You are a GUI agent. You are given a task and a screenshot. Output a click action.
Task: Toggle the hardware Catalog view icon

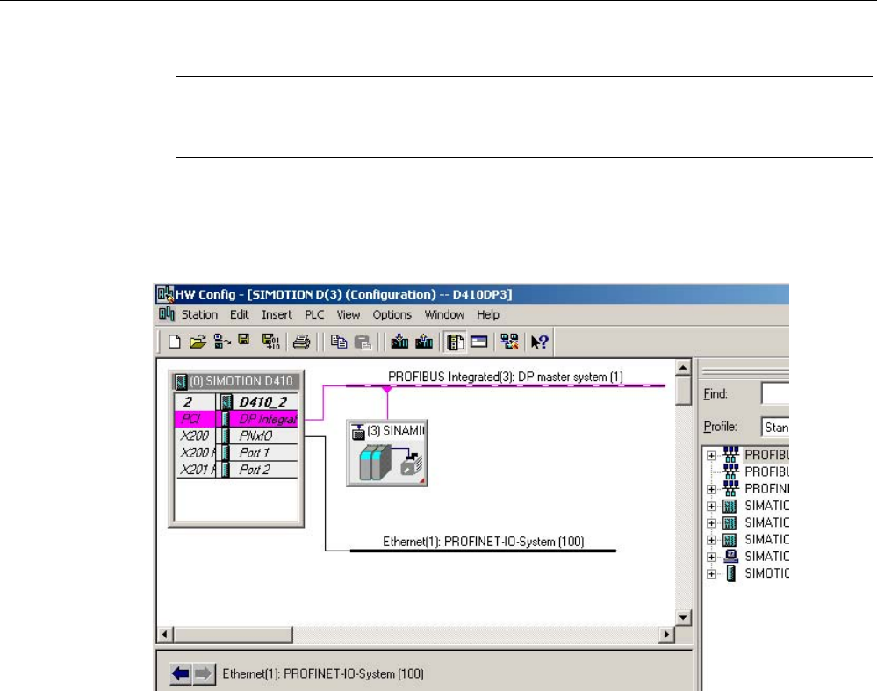[x=455, y=342]
